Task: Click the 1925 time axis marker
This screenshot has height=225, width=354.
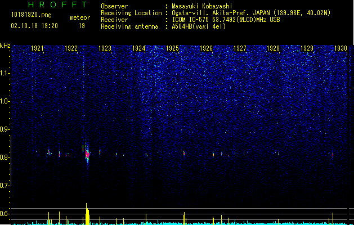Action: tap(172, 48)
